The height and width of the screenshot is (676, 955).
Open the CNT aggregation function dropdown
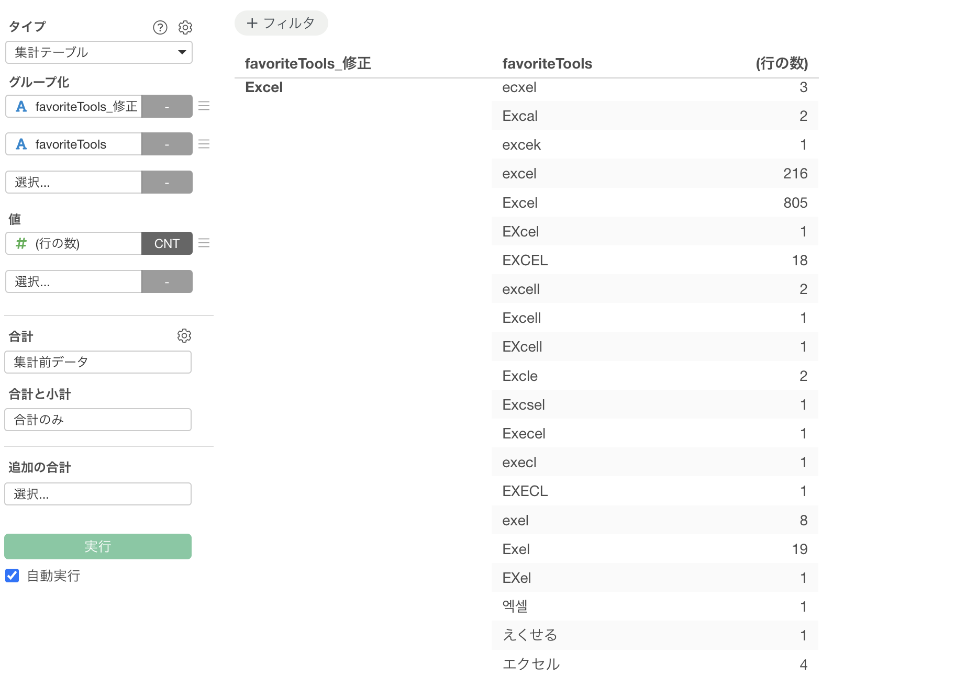(166, 243)
